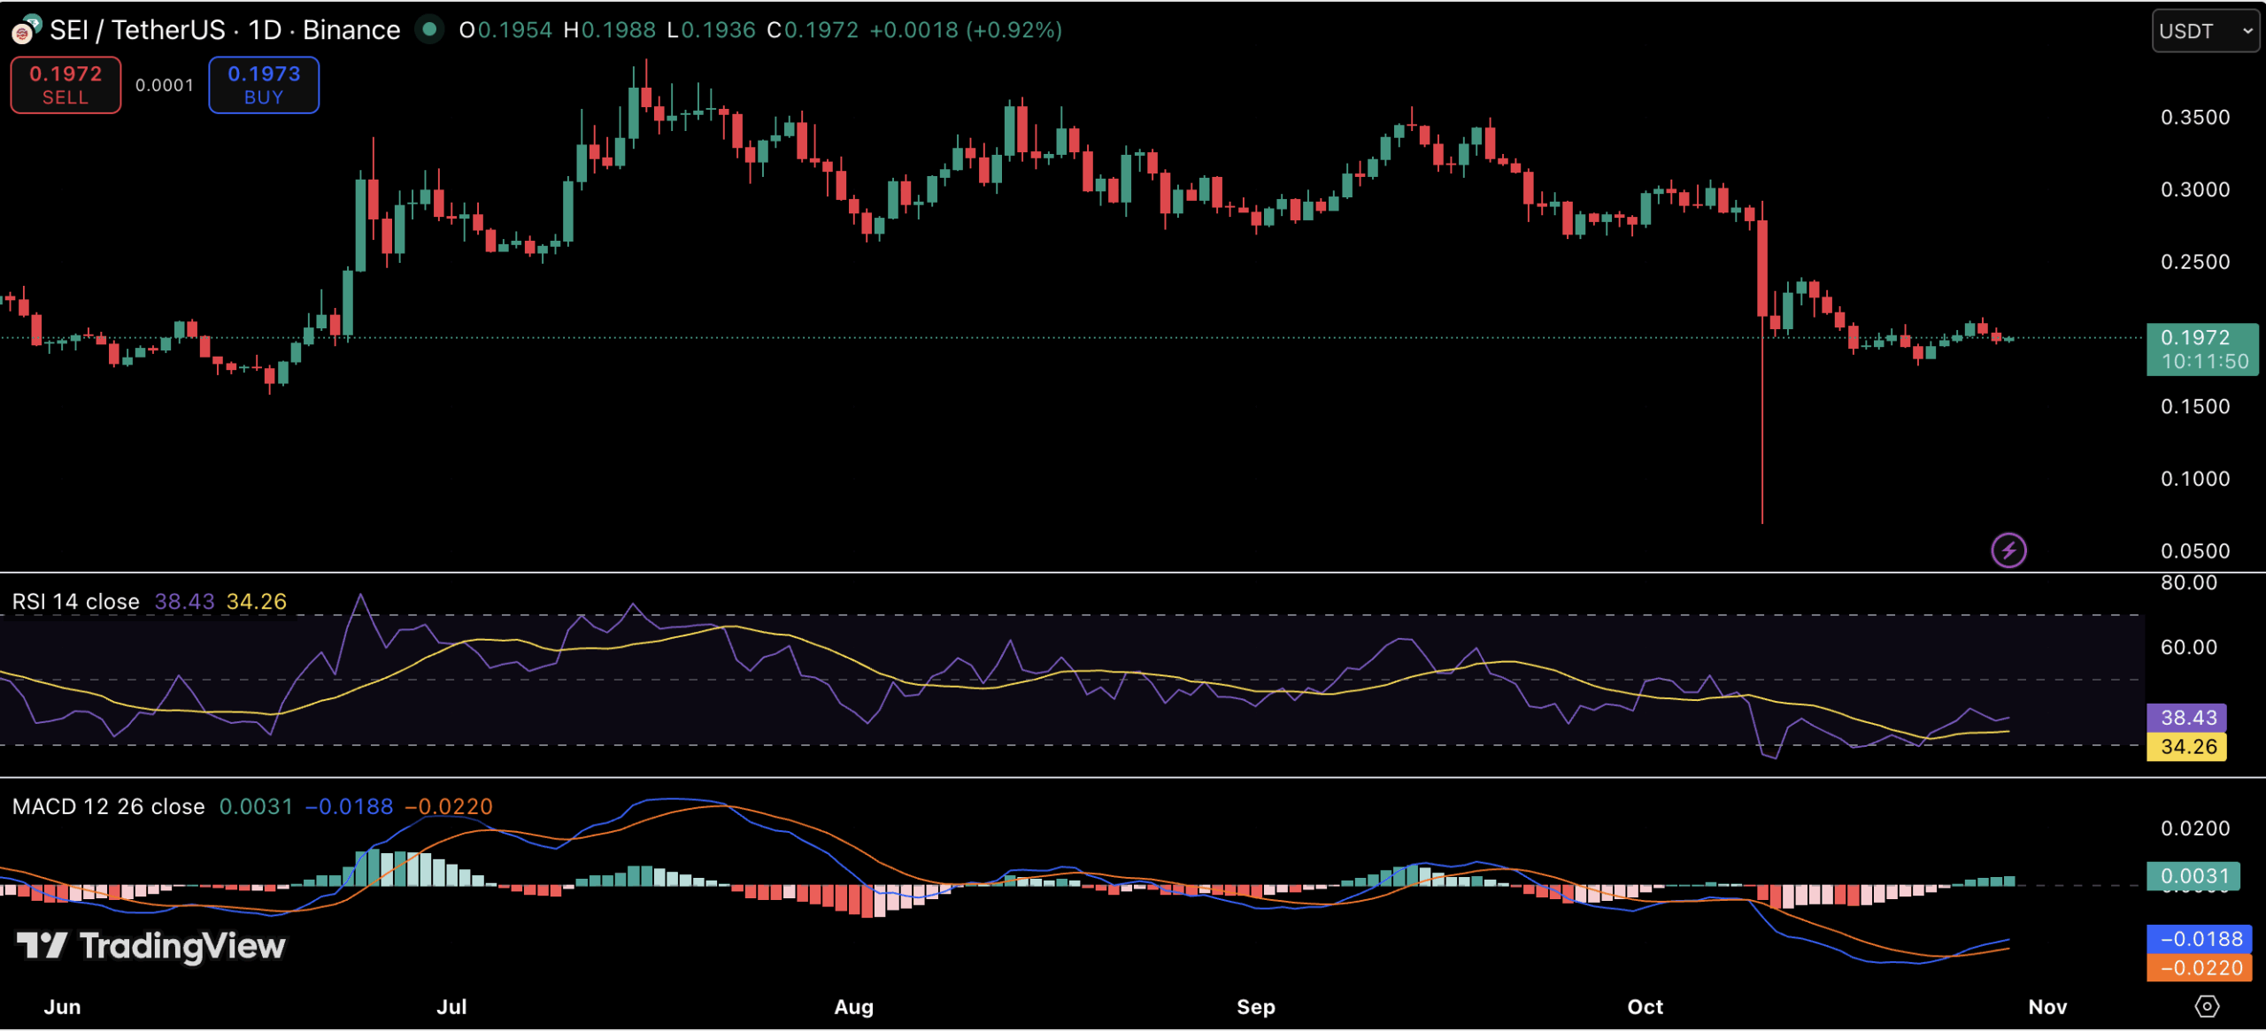Click the TradingView logo watermark

[x=151, y=946]
